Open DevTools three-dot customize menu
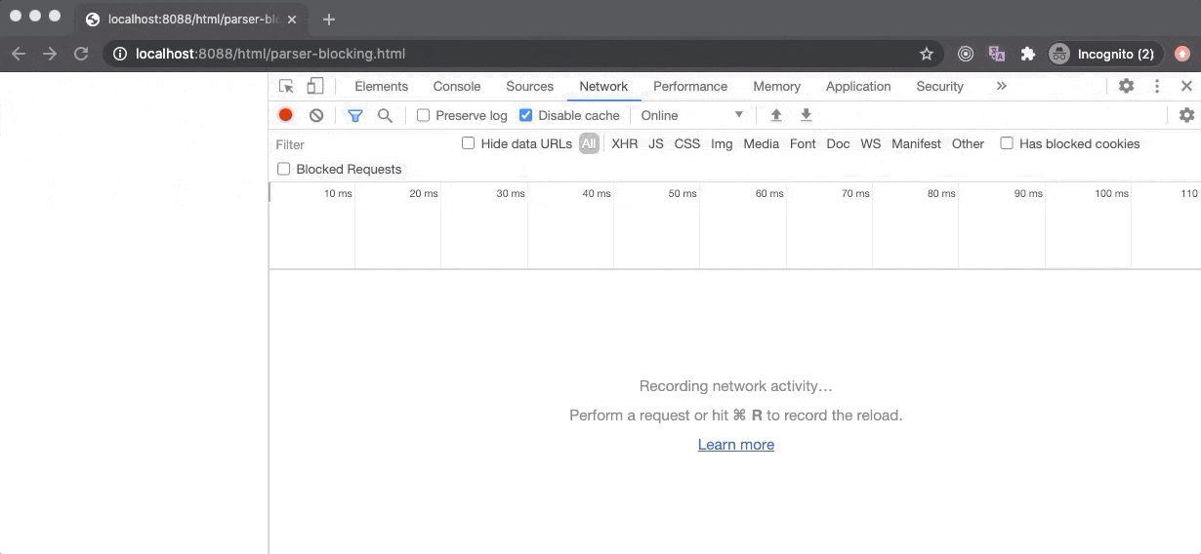1201x554 pixels. coord(1157,86)
